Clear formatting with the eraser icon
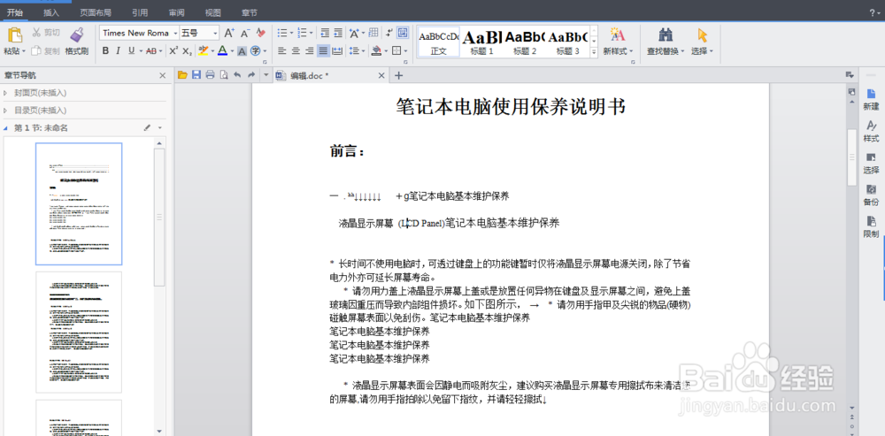 pos(261,33)
